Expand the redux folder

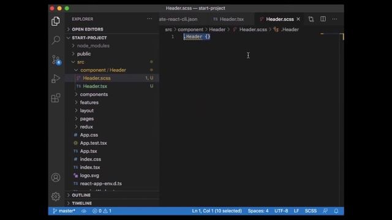pos(111,127)
